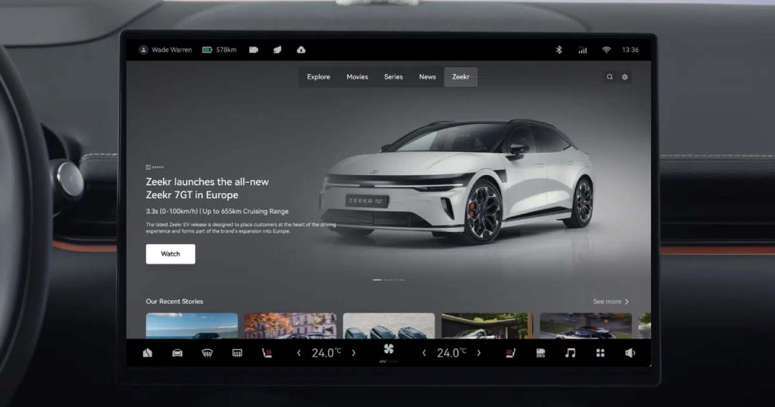Open the 360 camera view icon
The height and width of the screenshot is (407, 775).
(541, 353)
